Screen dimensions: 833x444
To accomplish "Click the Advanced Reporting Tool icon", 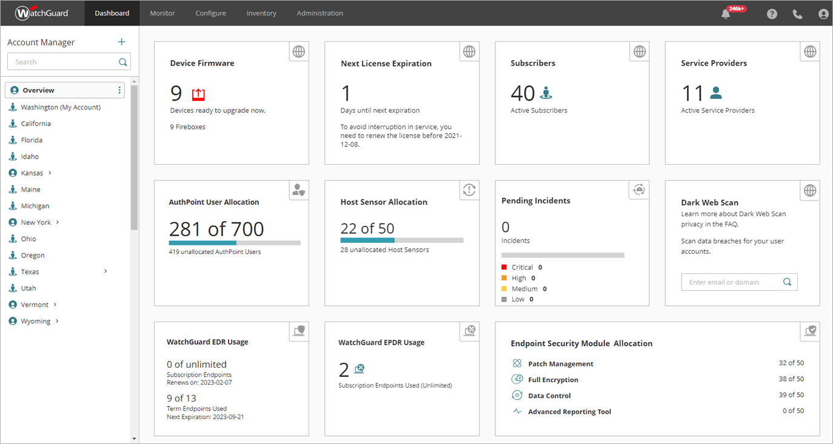I will click(x=517, y=411).
